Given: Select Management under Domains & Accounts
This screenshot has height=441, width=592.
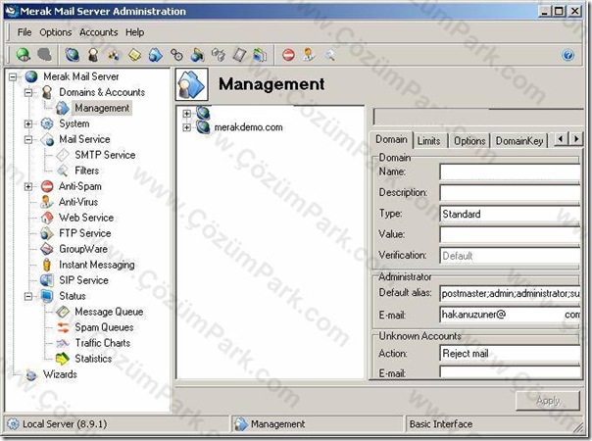Looking at the screenshot, I should 102,108.
